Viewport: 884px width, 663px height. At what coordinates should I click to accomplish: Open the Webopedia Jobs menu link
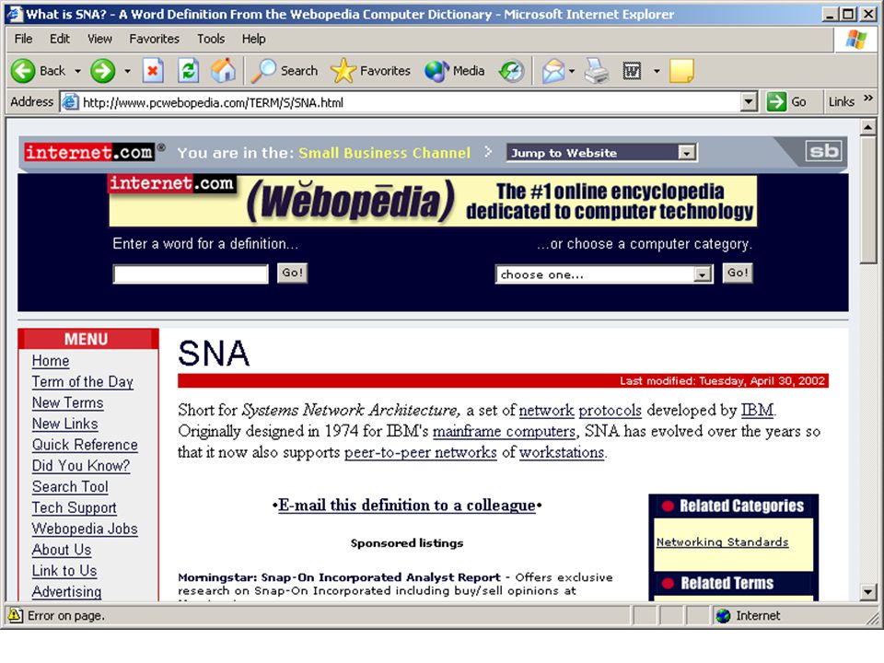85,529
